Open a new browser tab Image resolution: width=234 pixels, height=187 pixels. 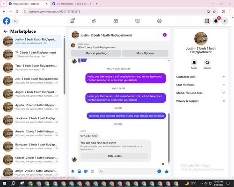click(97, 4)
